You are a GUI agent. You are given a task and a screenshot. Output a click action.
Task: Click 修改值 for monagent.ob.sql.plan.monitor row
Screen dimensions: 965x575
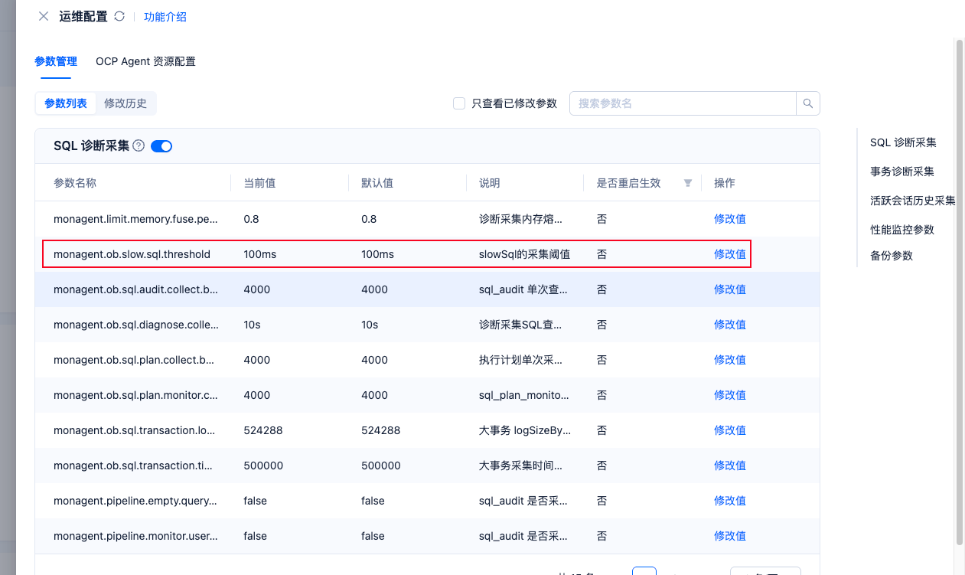[730, 395]
